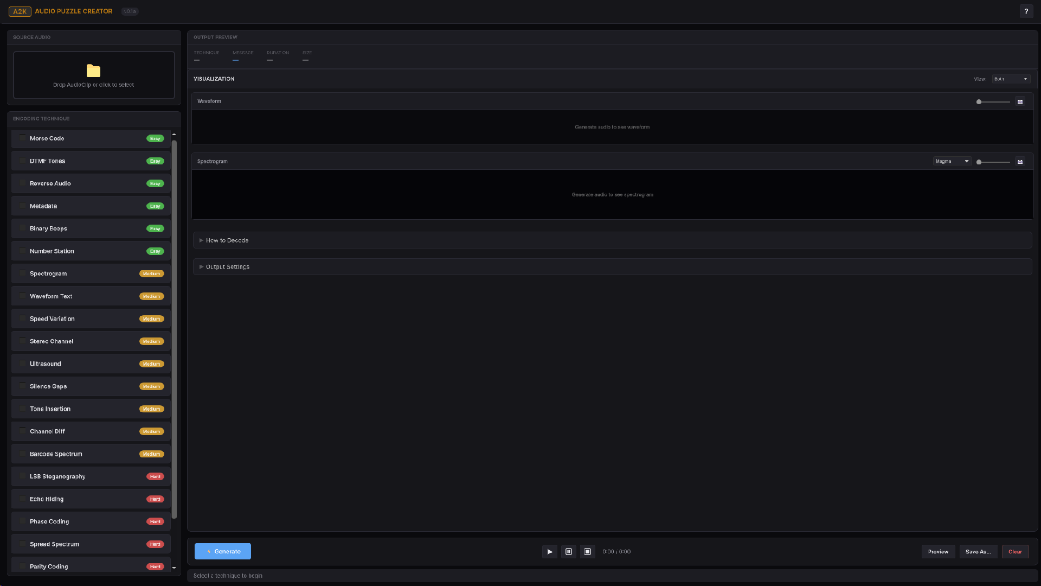Click the technique list scroll-down arrow
This screenshot has width=1041, height=586.
pos(174,568)
